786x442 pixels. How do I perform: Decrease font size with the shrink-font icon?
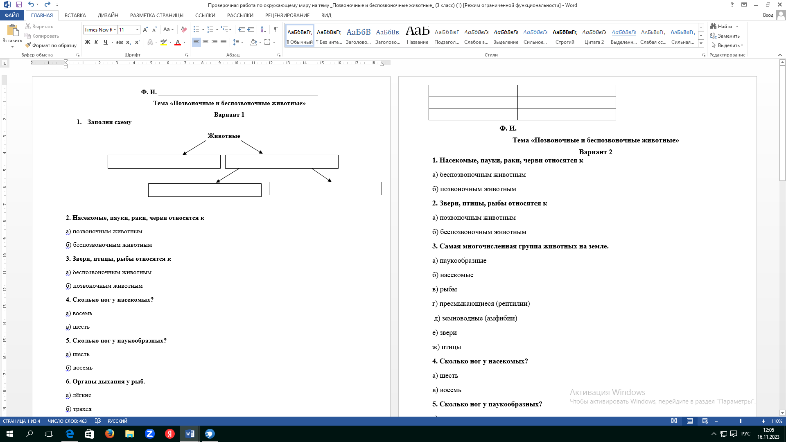click(x=154, y=29)
